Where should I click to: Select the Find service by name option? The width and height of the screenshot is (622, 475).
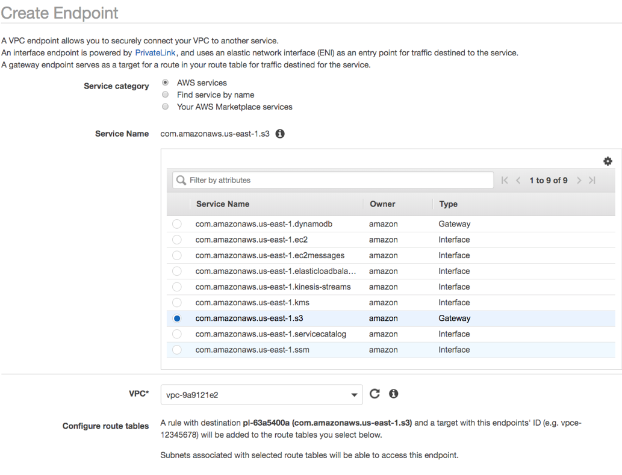(166, 95)
